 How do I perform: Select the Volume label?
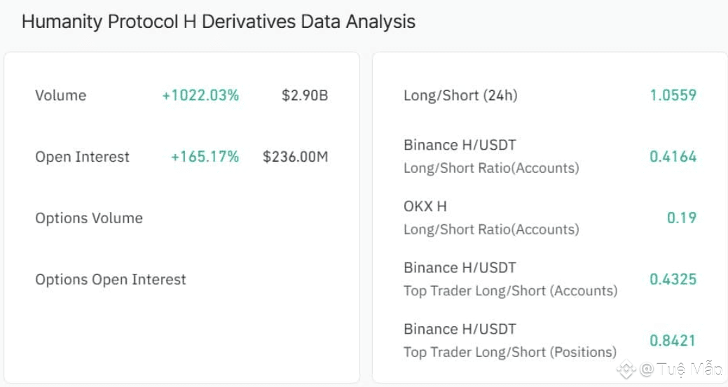[x=61, y=95]
